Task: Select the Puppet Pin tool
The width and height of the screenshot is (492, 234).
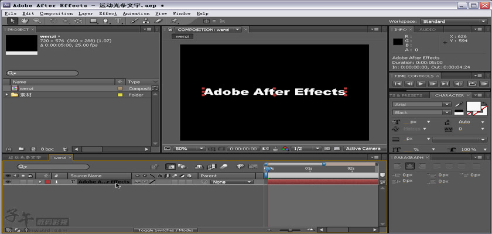Action: [x=175, y=21]
